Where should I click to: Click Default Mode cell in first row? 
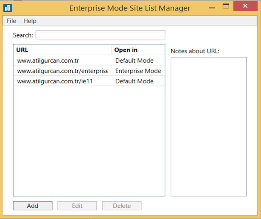coord(134,60)
